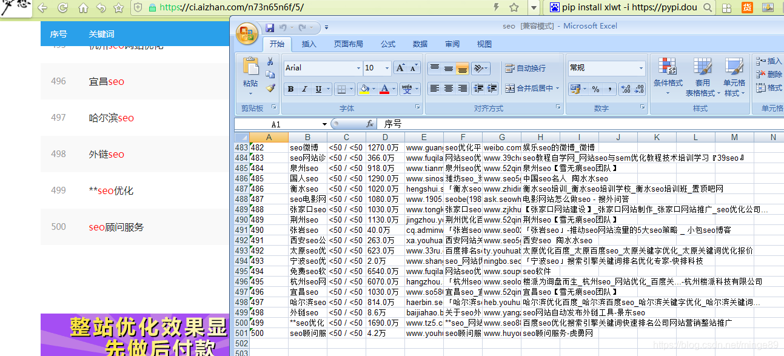Viewport: 784px width, 356px height.
Task: Decrease decimal places
Action: [639, 89]
